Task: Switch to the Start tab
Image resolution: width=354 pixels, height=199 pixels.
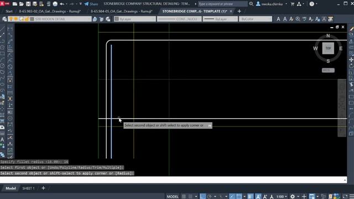Action: pyautogui.click(x=9, y=11)
